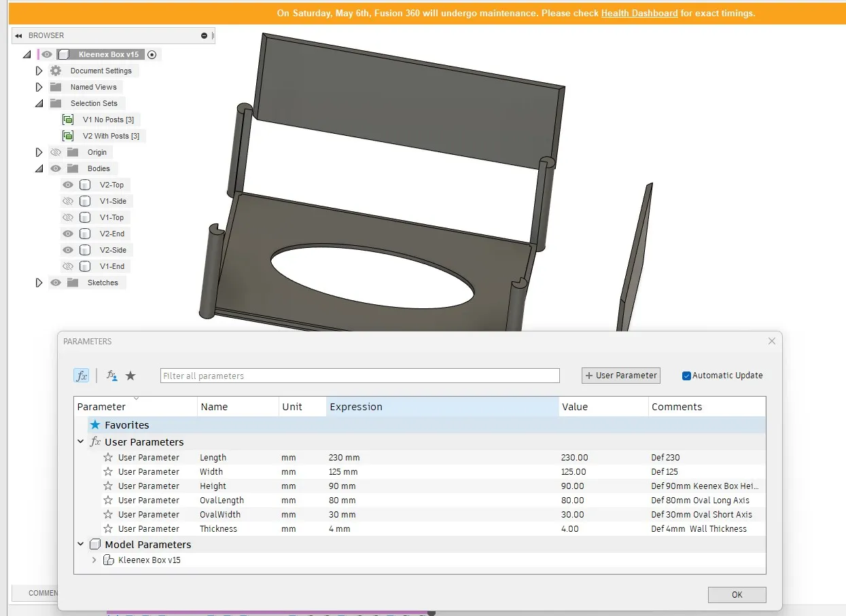Favorite the Length parameter star
Image resolution: width=846 pixels, height=616 pixels.
108,458
